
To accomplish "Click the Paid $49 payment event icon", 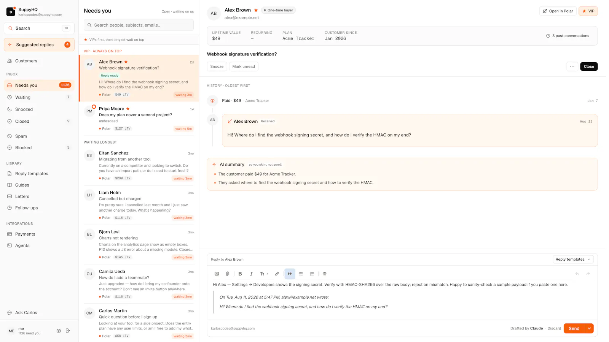I will [x=212, y=101].
